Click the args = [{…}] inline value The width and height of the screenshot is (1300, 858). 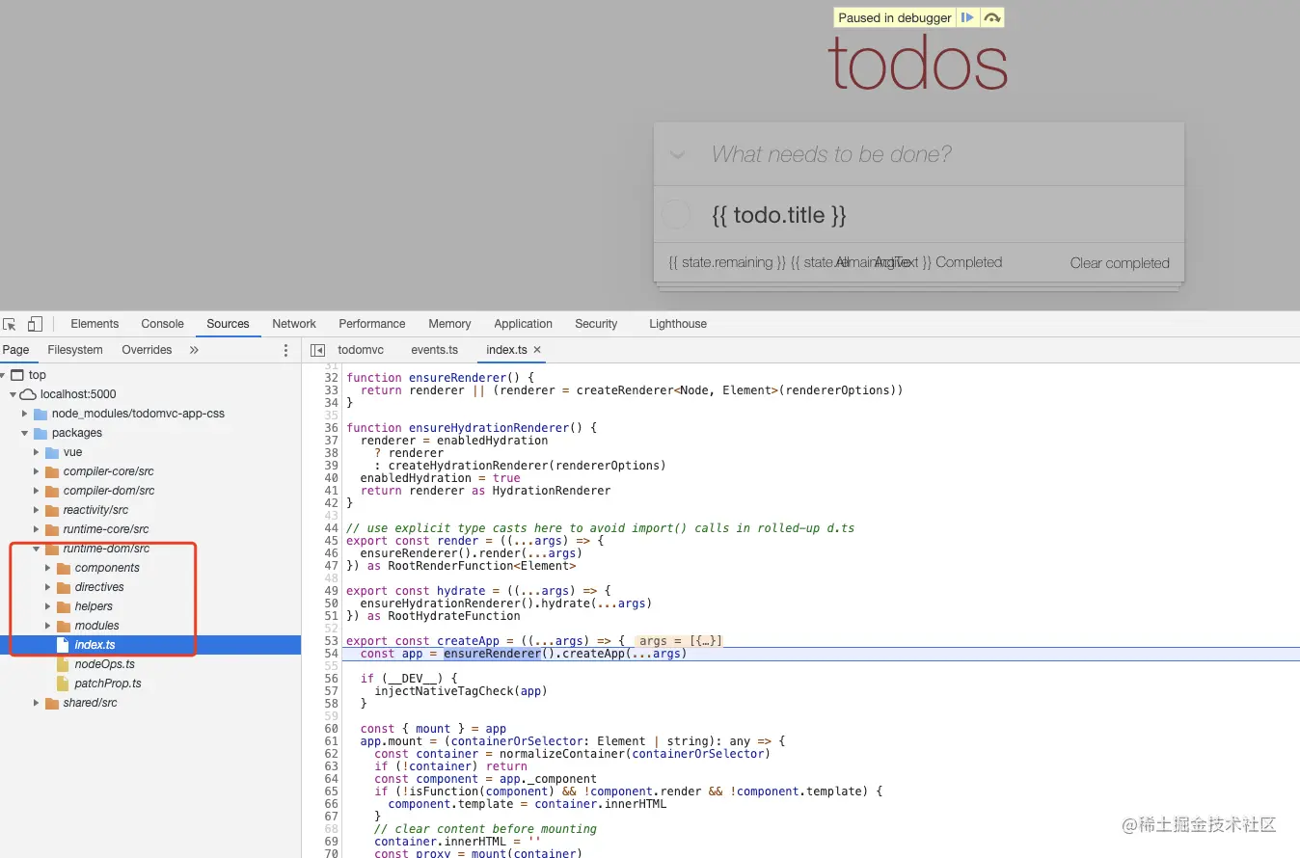pos(680,641)
